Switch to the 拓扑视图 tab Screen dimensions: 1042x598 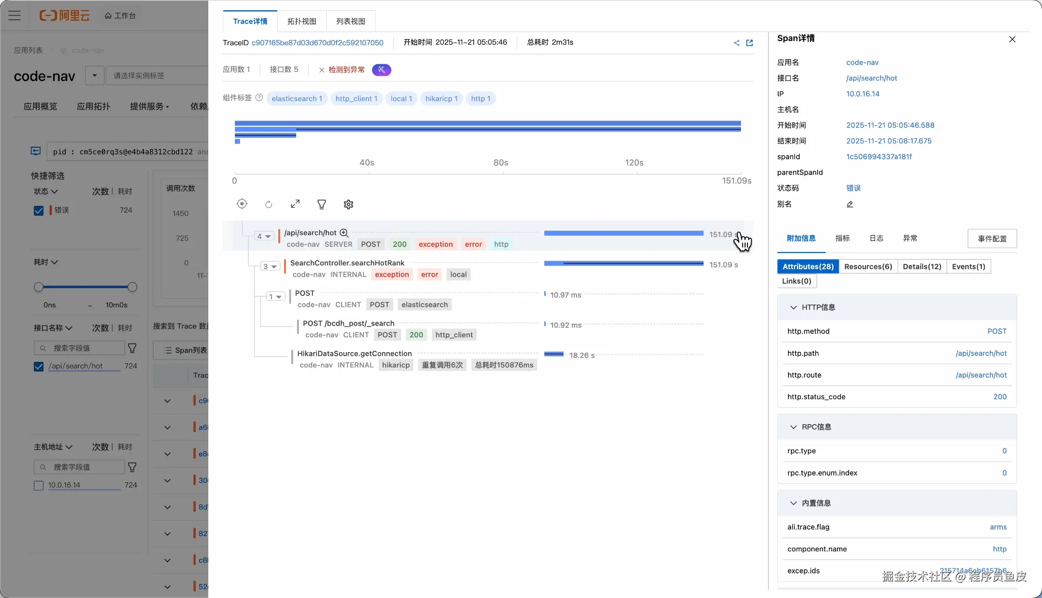pos(302,21)
